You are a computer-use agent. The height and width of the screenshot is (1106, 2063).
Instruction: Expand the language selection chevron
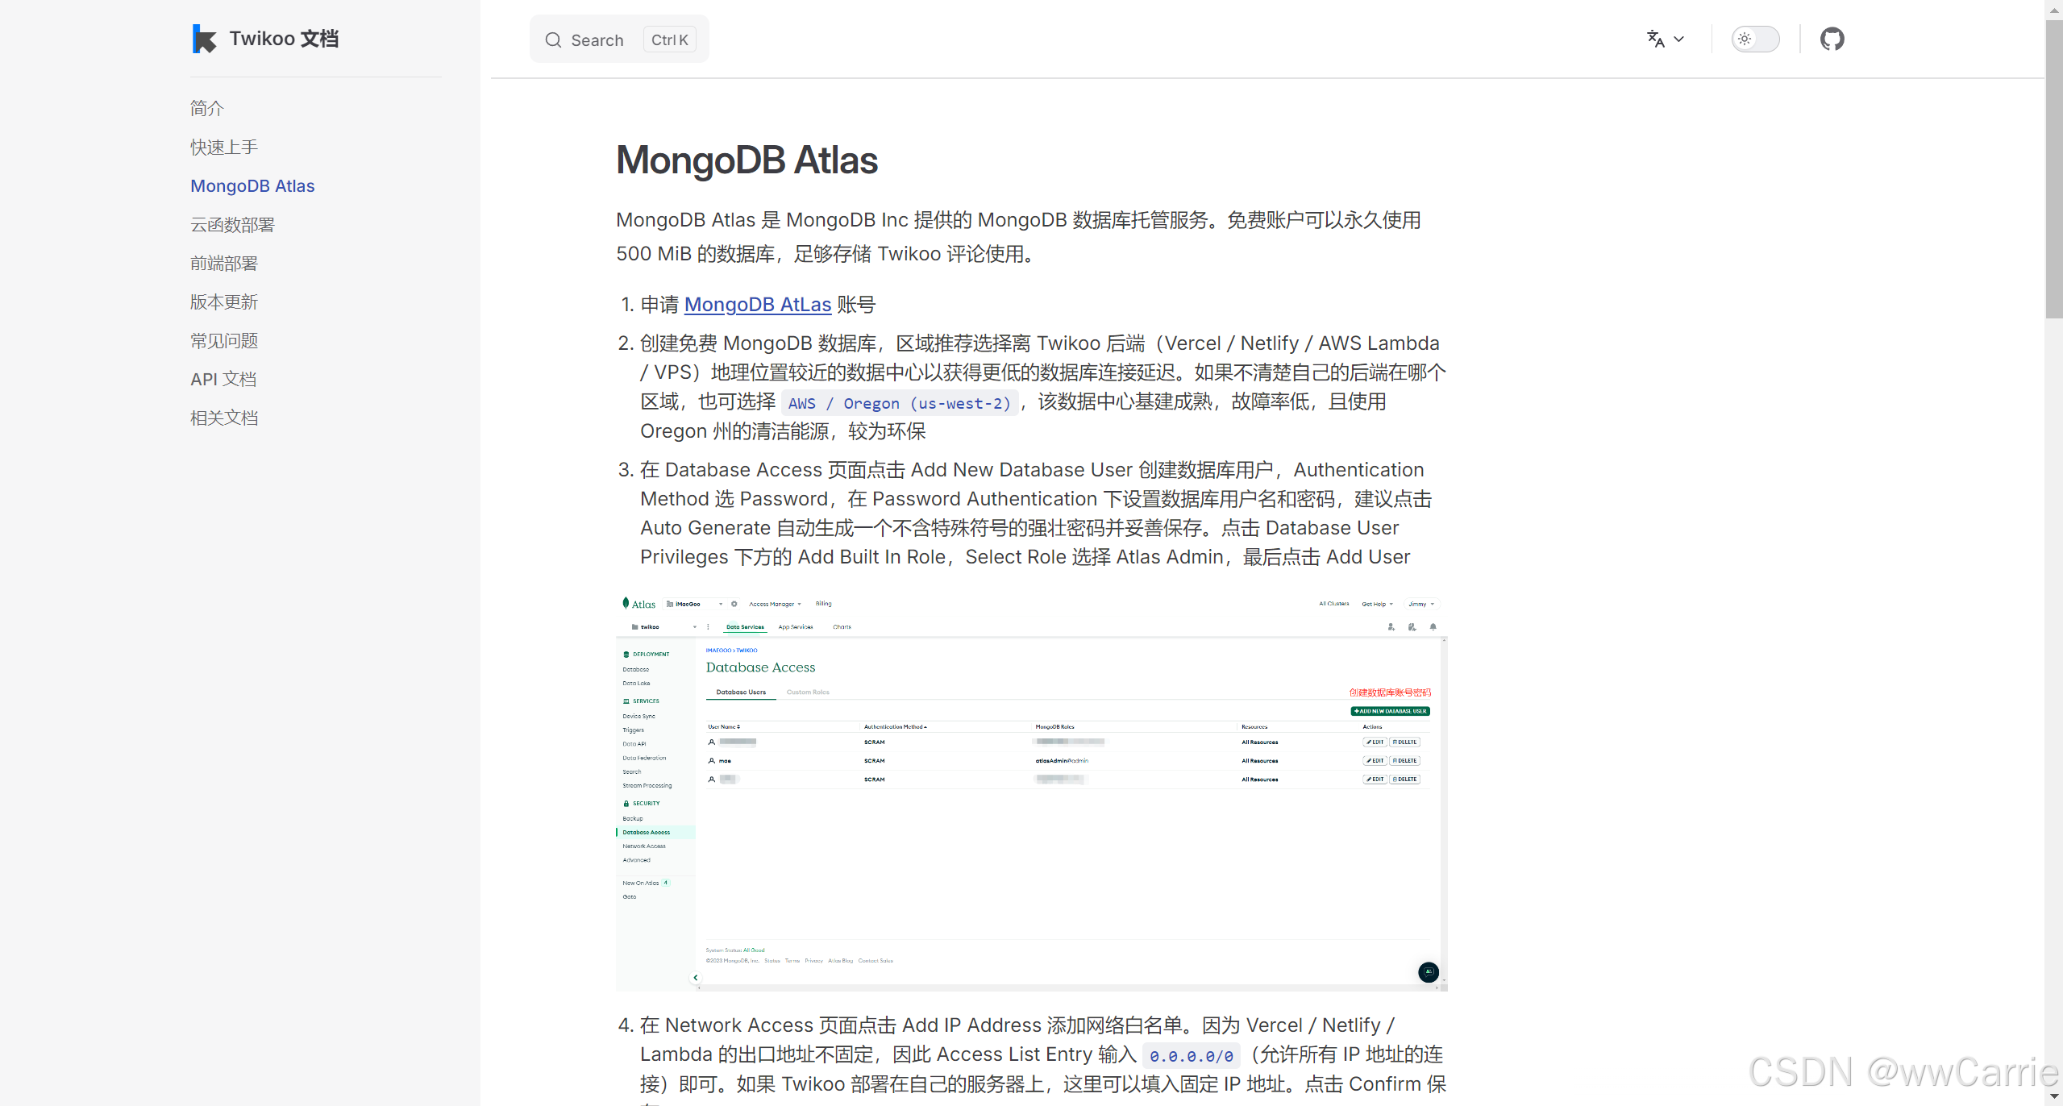[x=1679, y=39]
